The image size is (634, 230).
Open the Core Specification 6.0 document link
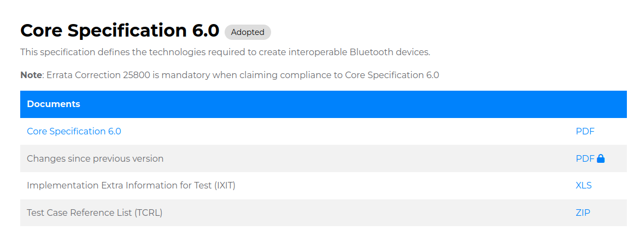[x=74, y=132]
